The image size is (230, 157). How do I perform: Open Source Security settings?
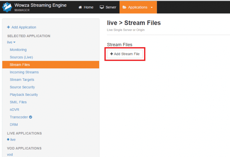point(22,87)
